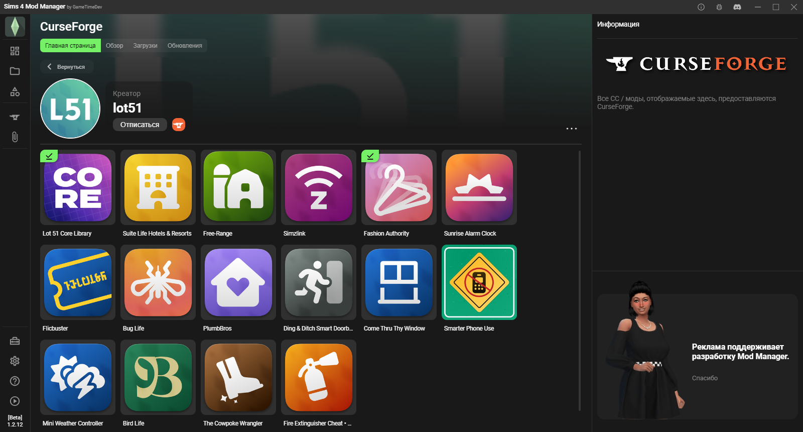
Task: Open the Mini Weather Controller mod tile
Action: point(78,377)
